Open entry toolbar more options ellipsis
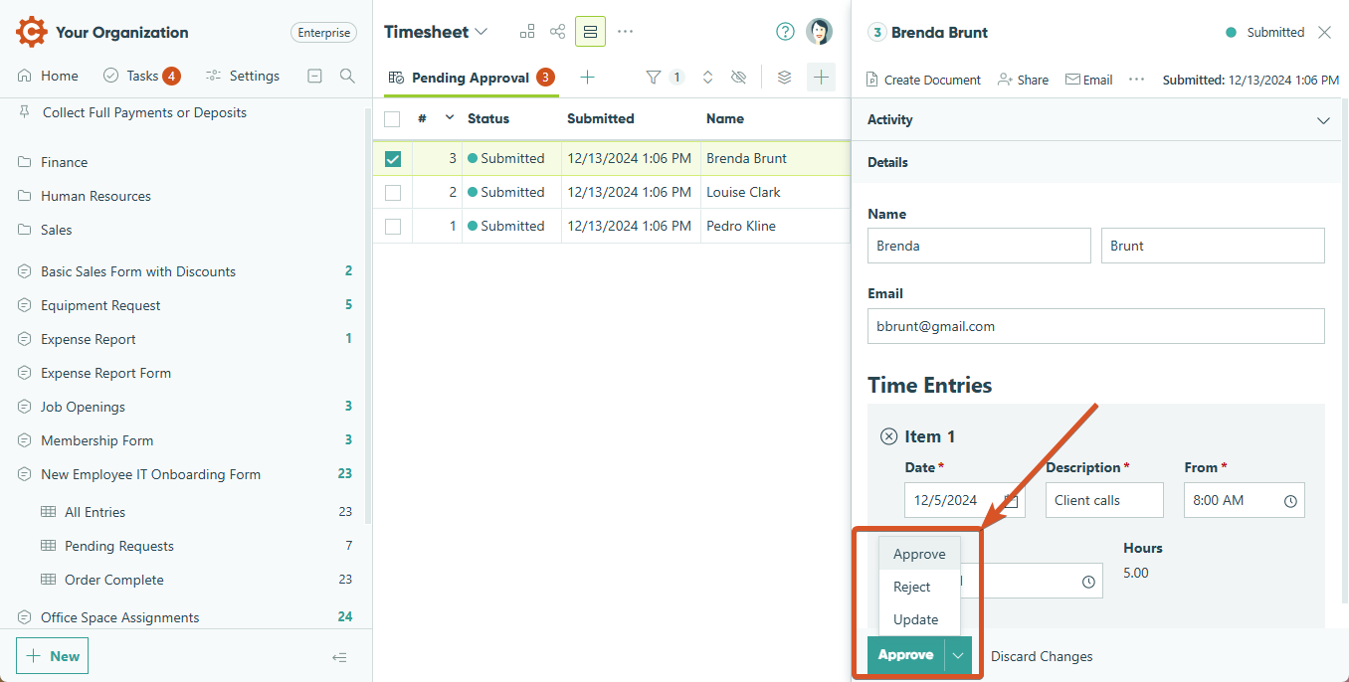The height and width of the screenshot is (682, 1349). click(x=1137, y=79)
